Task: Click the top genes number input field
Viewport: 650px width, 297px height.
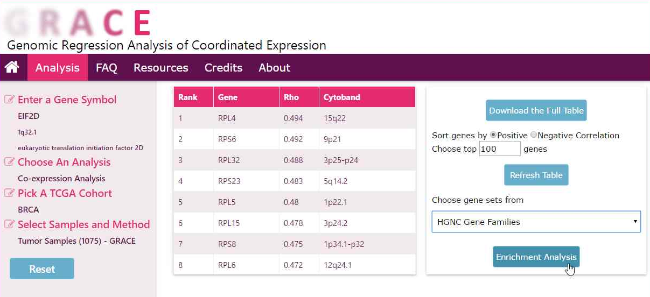Action: pos(499,149)
